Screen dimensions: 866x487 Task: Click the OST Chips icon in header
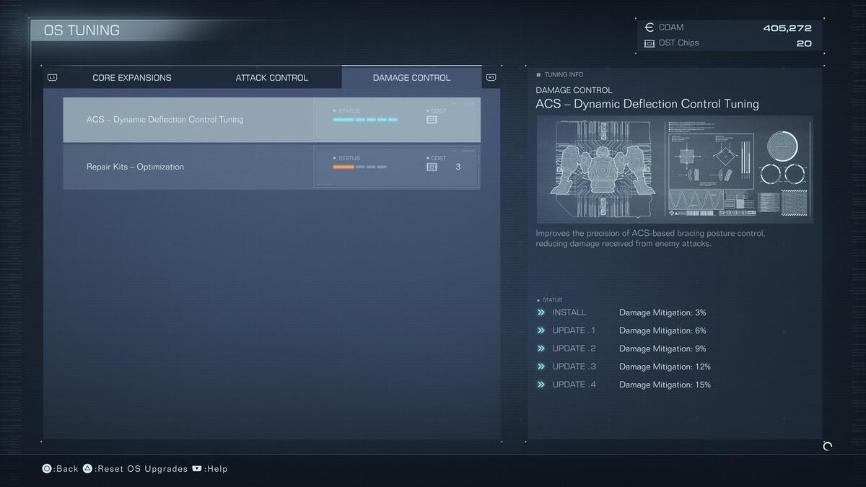[x=649, y=43]
